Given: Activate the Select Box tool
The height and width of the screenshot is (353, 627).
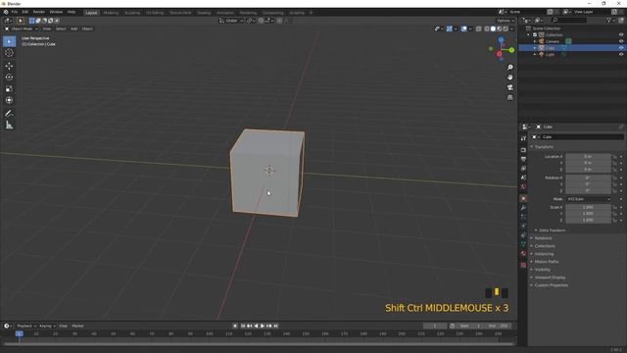Looking at the screenshot, I should 9,41.
